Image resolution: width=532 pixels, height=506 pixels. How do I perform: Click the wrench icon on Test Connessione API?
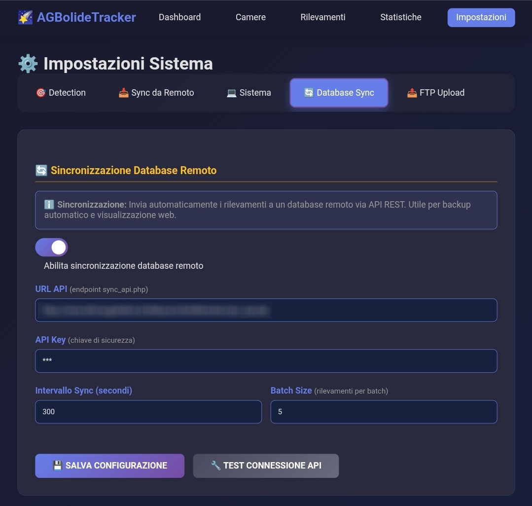[x=216, y=465]
